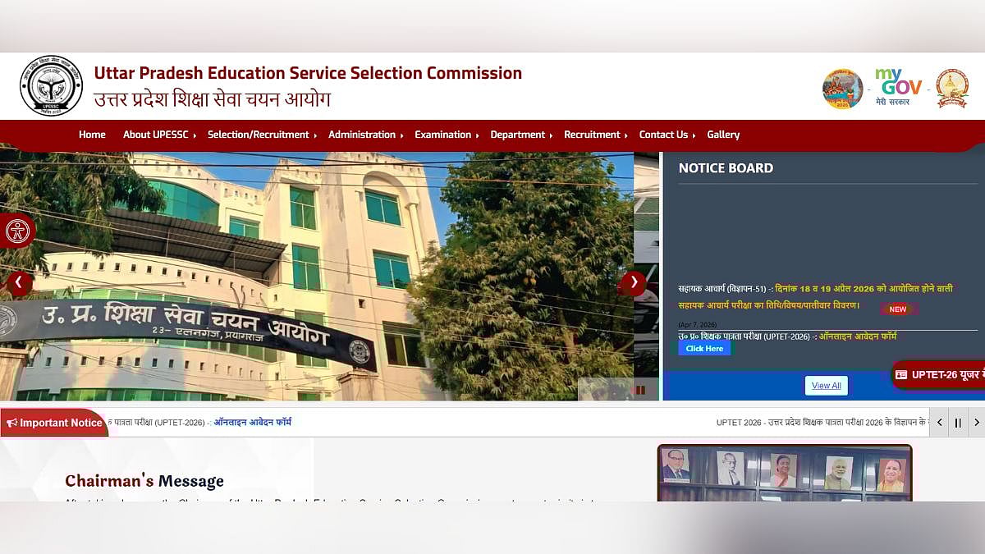Click the UPESSC circular logo emblem
The height and width of the screenshot is (554, 985).
point(51,85)
